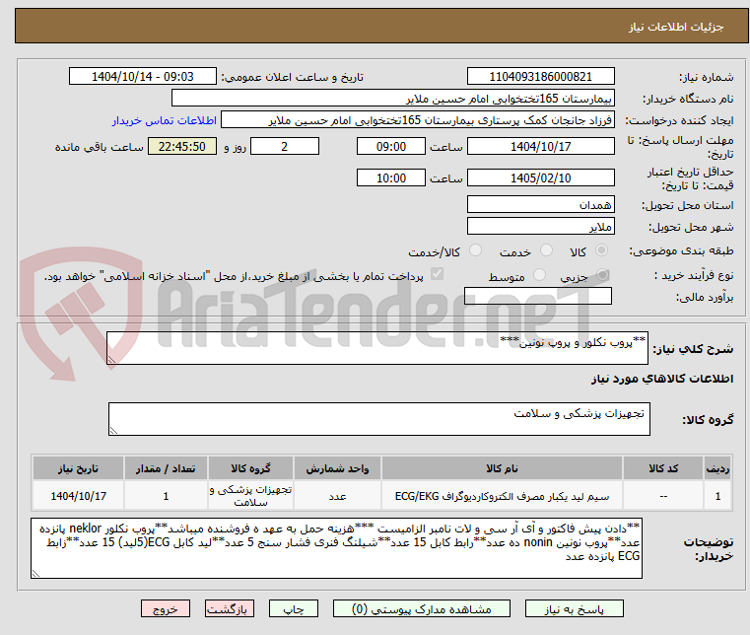The image size is (750, 635).
Task: Click the empty financial estimate field
Action: tap(538, 296)
